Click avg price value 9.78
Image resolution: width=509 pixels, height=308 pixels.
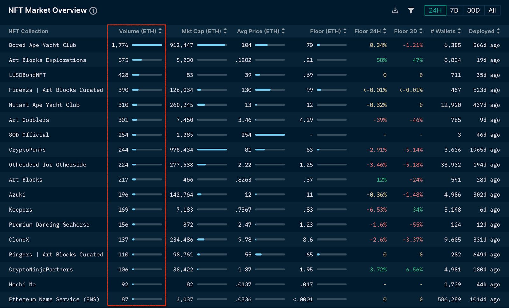(245, 240)
